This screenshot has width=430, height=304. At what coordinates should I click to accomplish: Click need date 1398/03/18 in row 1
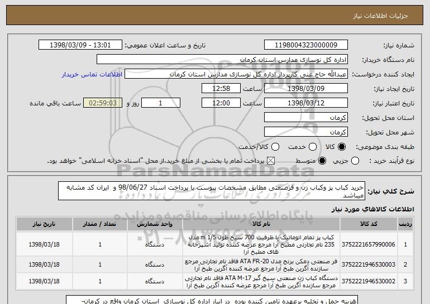(x=44, y=244)
